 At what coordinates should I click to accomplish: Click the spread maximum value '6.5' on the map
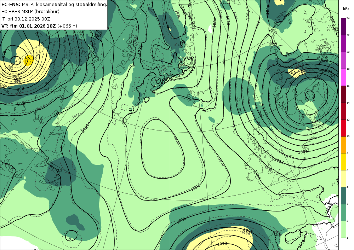pos(27,58)
